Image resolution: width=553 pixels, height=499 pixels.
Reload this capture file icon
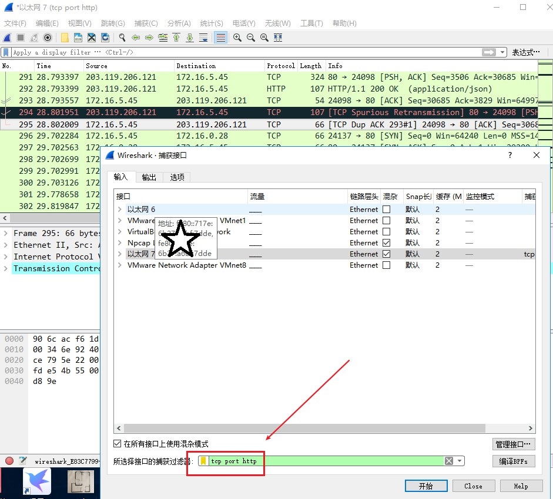[x=105, y=38]
